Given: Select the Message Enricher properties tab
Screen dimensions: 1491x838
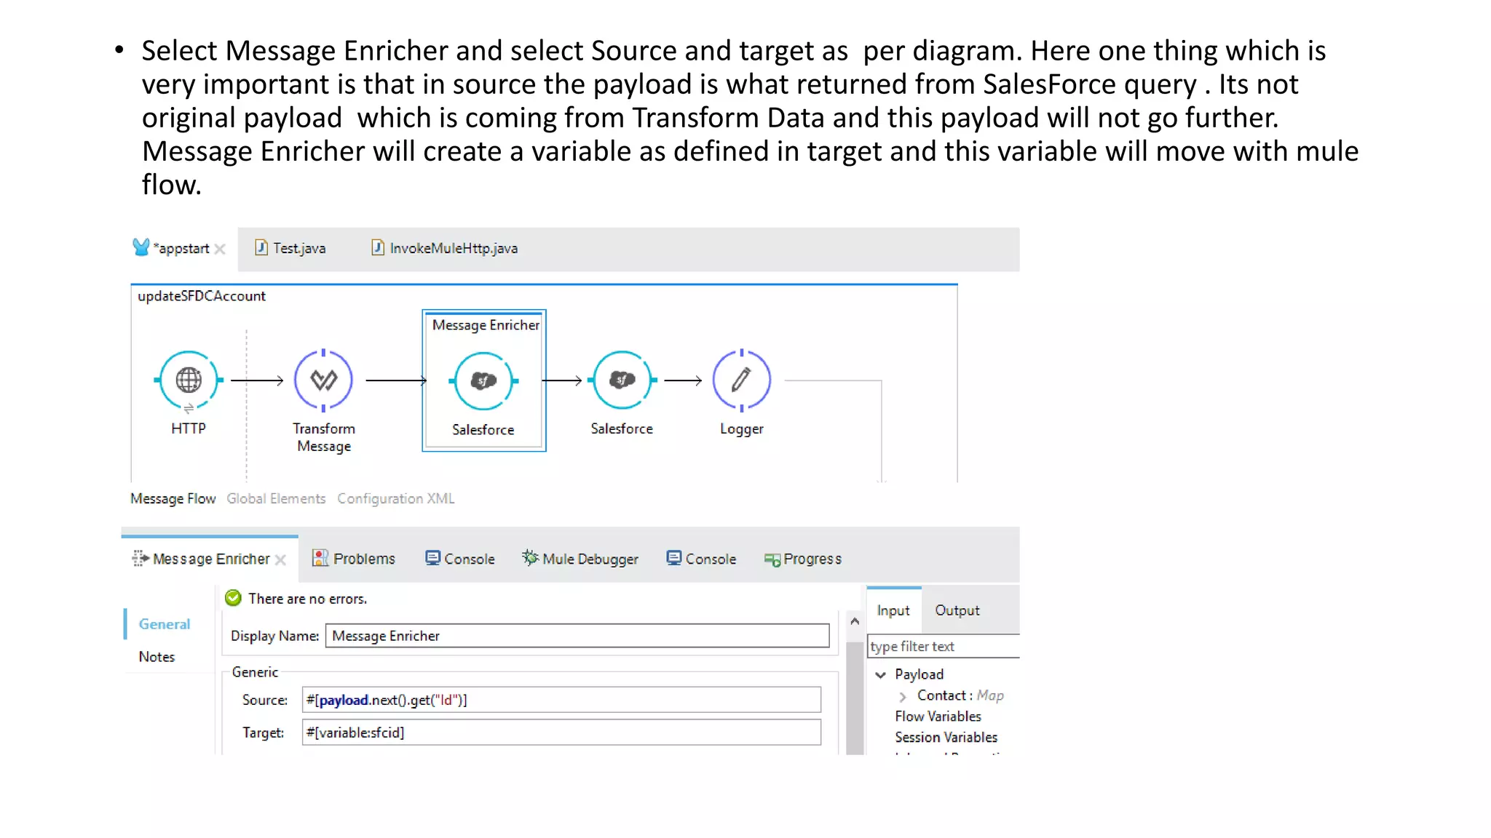Looking at the screenshot, I should 210,559.
